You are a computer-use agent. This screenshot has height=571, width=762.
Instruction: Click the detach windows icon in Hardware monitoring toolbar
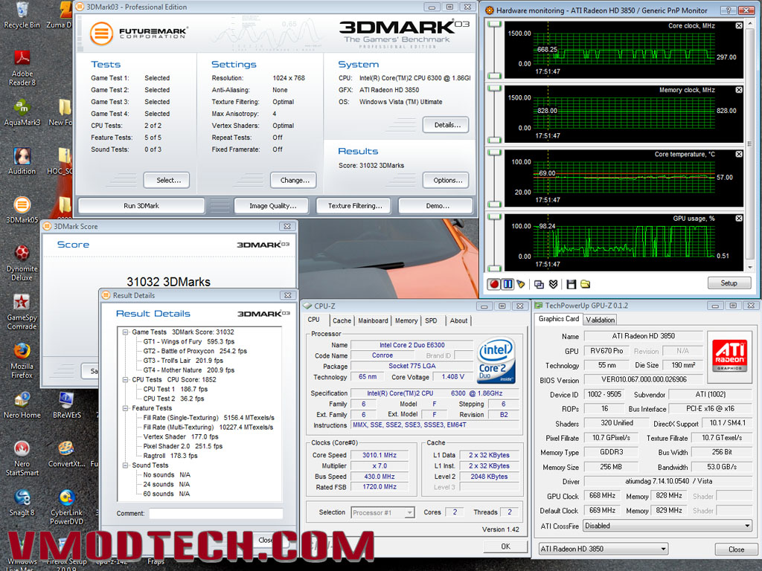point(539,284)
